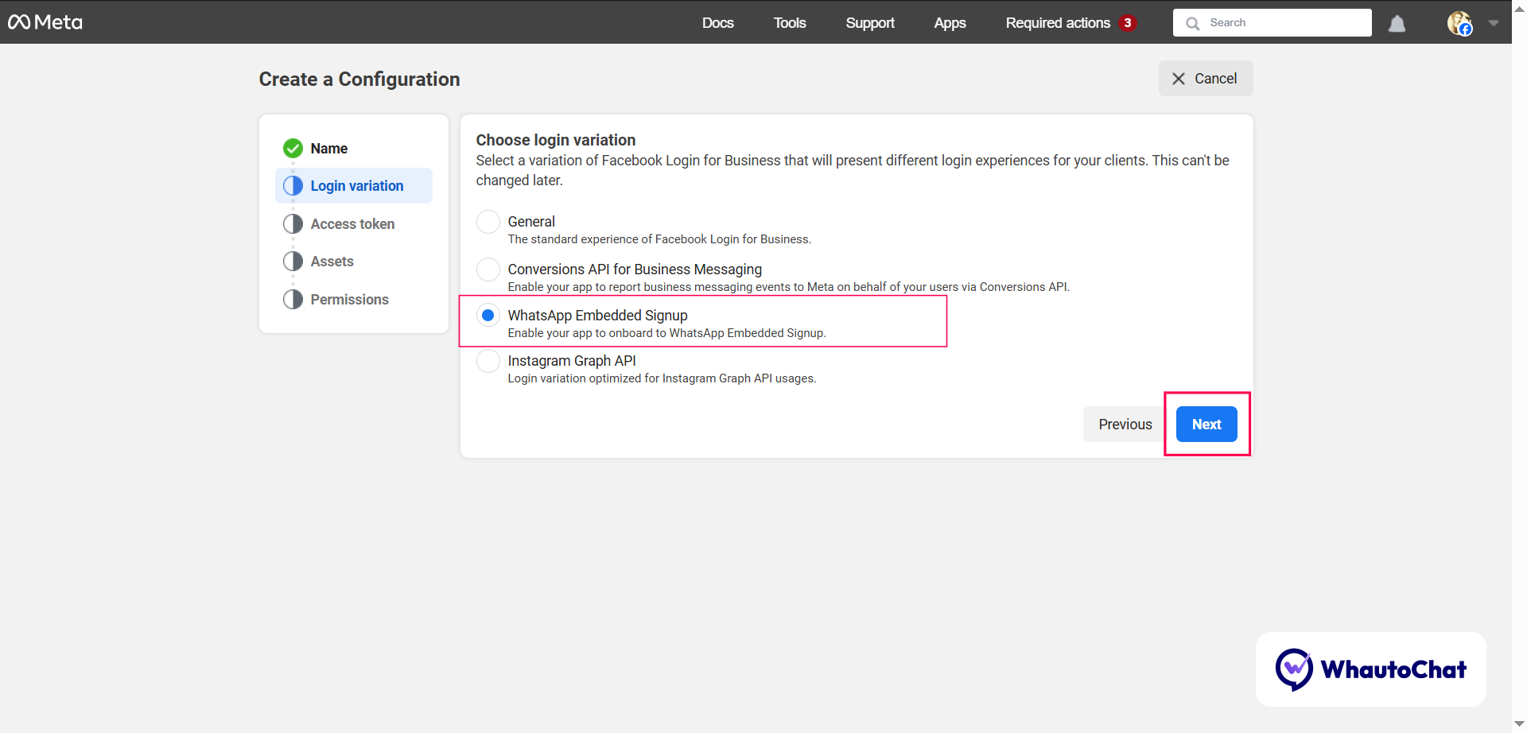Select the Access token step icon
Image resolution: width=1527 pixels, height=733 pixels.
[293, 223]
